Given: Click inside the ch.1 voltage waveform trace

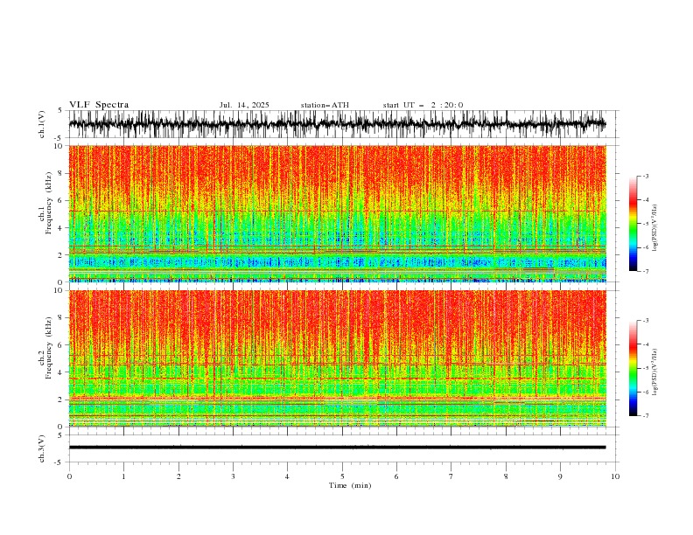Looking at the screenshot, I should click(337, 124).
